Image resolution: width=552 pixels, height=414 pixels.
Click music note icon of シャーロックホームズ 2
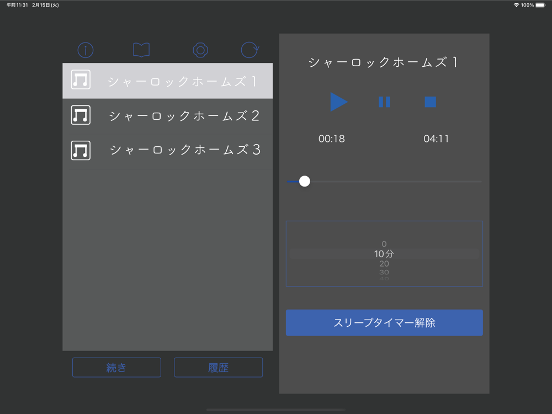[x=81, y=115]
